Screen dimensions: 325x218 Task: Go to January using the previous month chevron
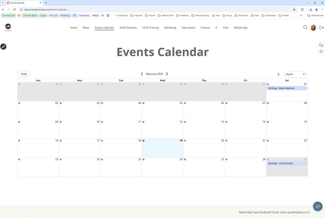[x=142, y=74]
